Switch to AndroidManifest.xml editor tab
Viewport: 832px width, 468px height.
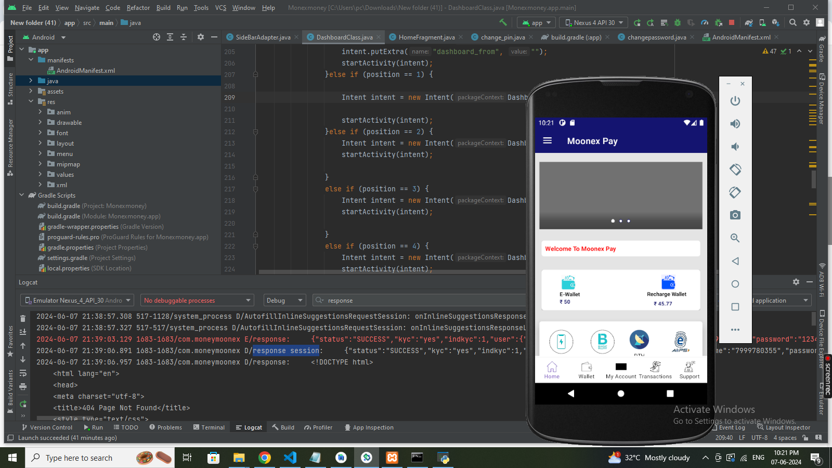pos(740,37)
